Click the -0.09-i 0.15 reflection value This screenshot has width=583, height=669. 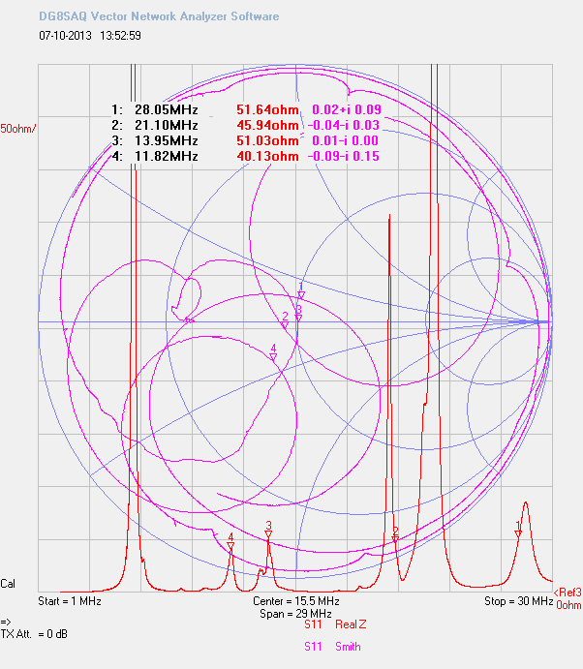click(x=344, y=156)
